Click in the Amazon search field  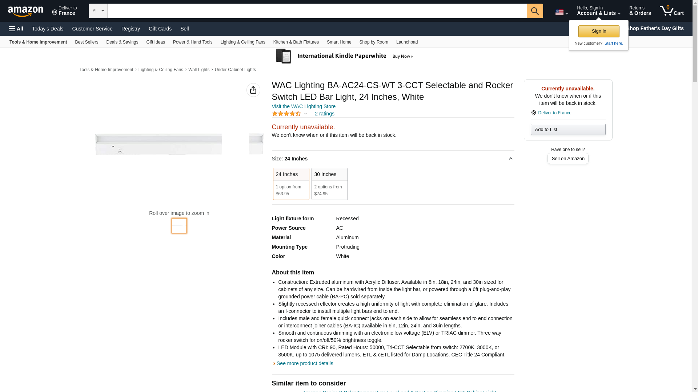click(316, 11)
